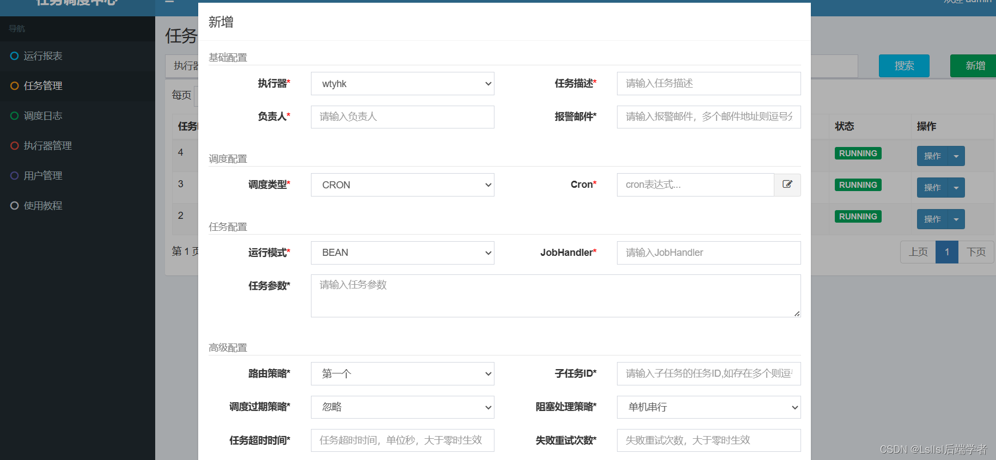
Task: Click the 任务管理 sidebar circle icon
Action: (x=15, y=86)
